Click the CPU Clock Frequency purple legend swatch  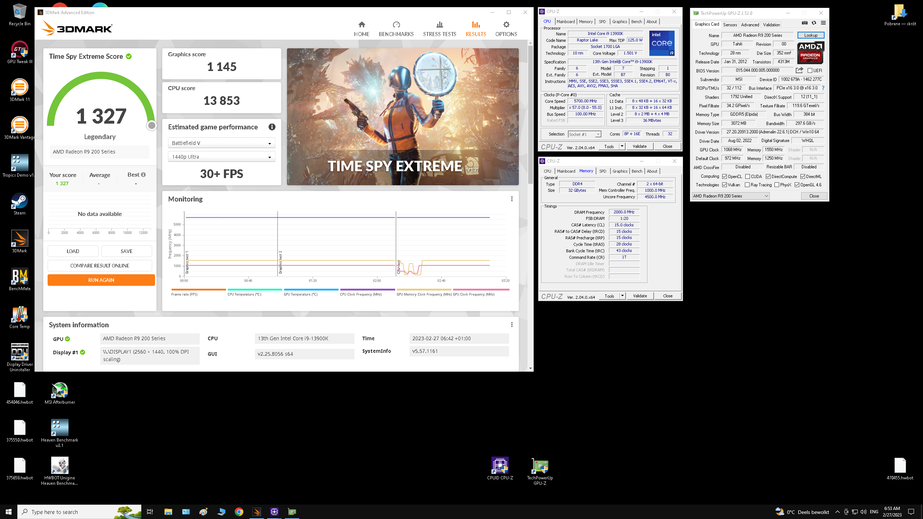[368, 289]
